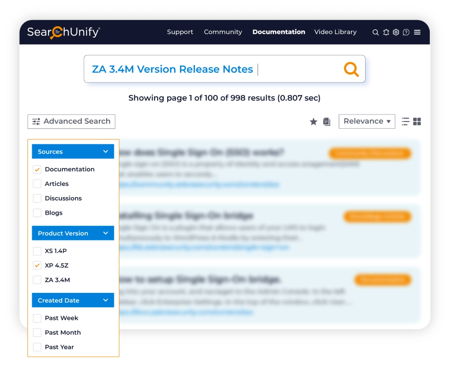449x380 pixels.
Task: Open the header search magnifier icon
Action: click(375, 32)
